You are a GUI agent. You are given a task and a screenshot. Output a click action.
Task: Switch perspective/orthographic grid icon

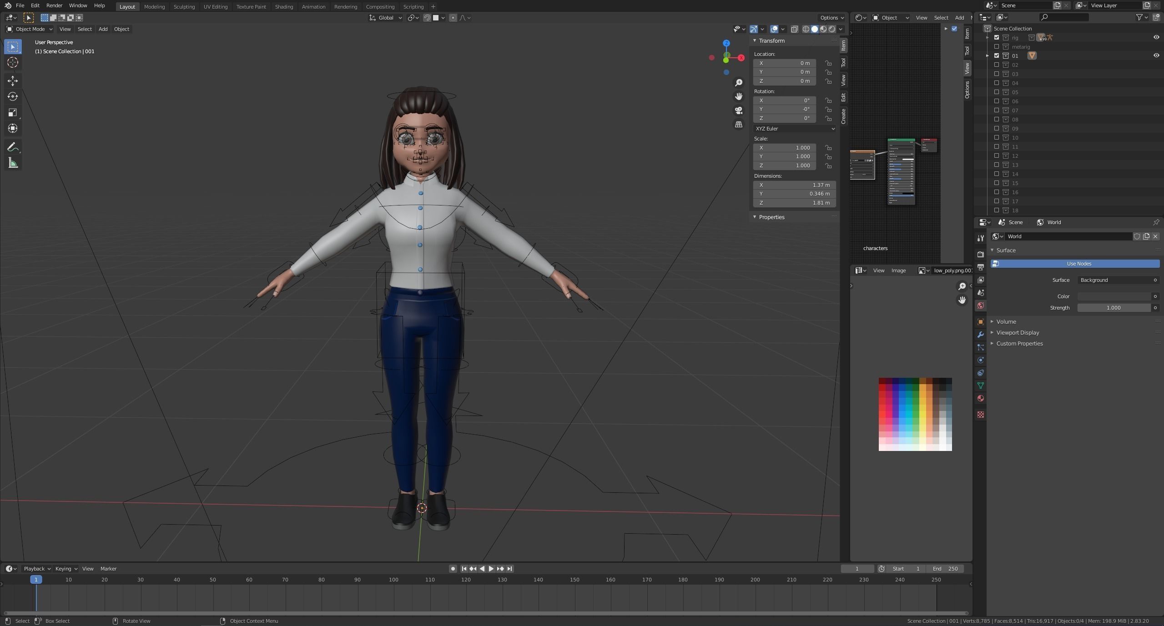tap(739, 124)
